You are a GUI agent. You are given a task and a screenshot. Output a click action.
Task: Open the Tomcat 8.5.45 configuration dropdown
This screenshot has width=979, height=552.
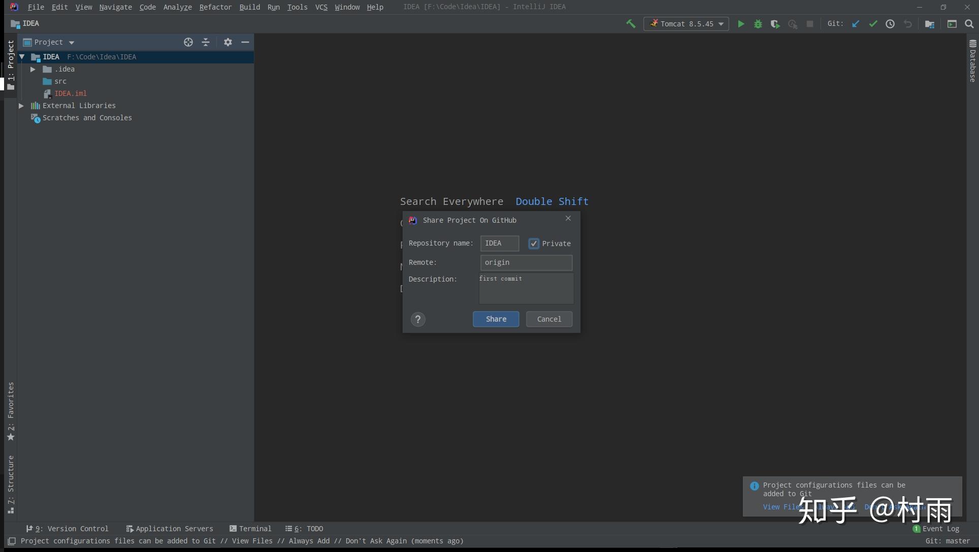coord(722,24)
